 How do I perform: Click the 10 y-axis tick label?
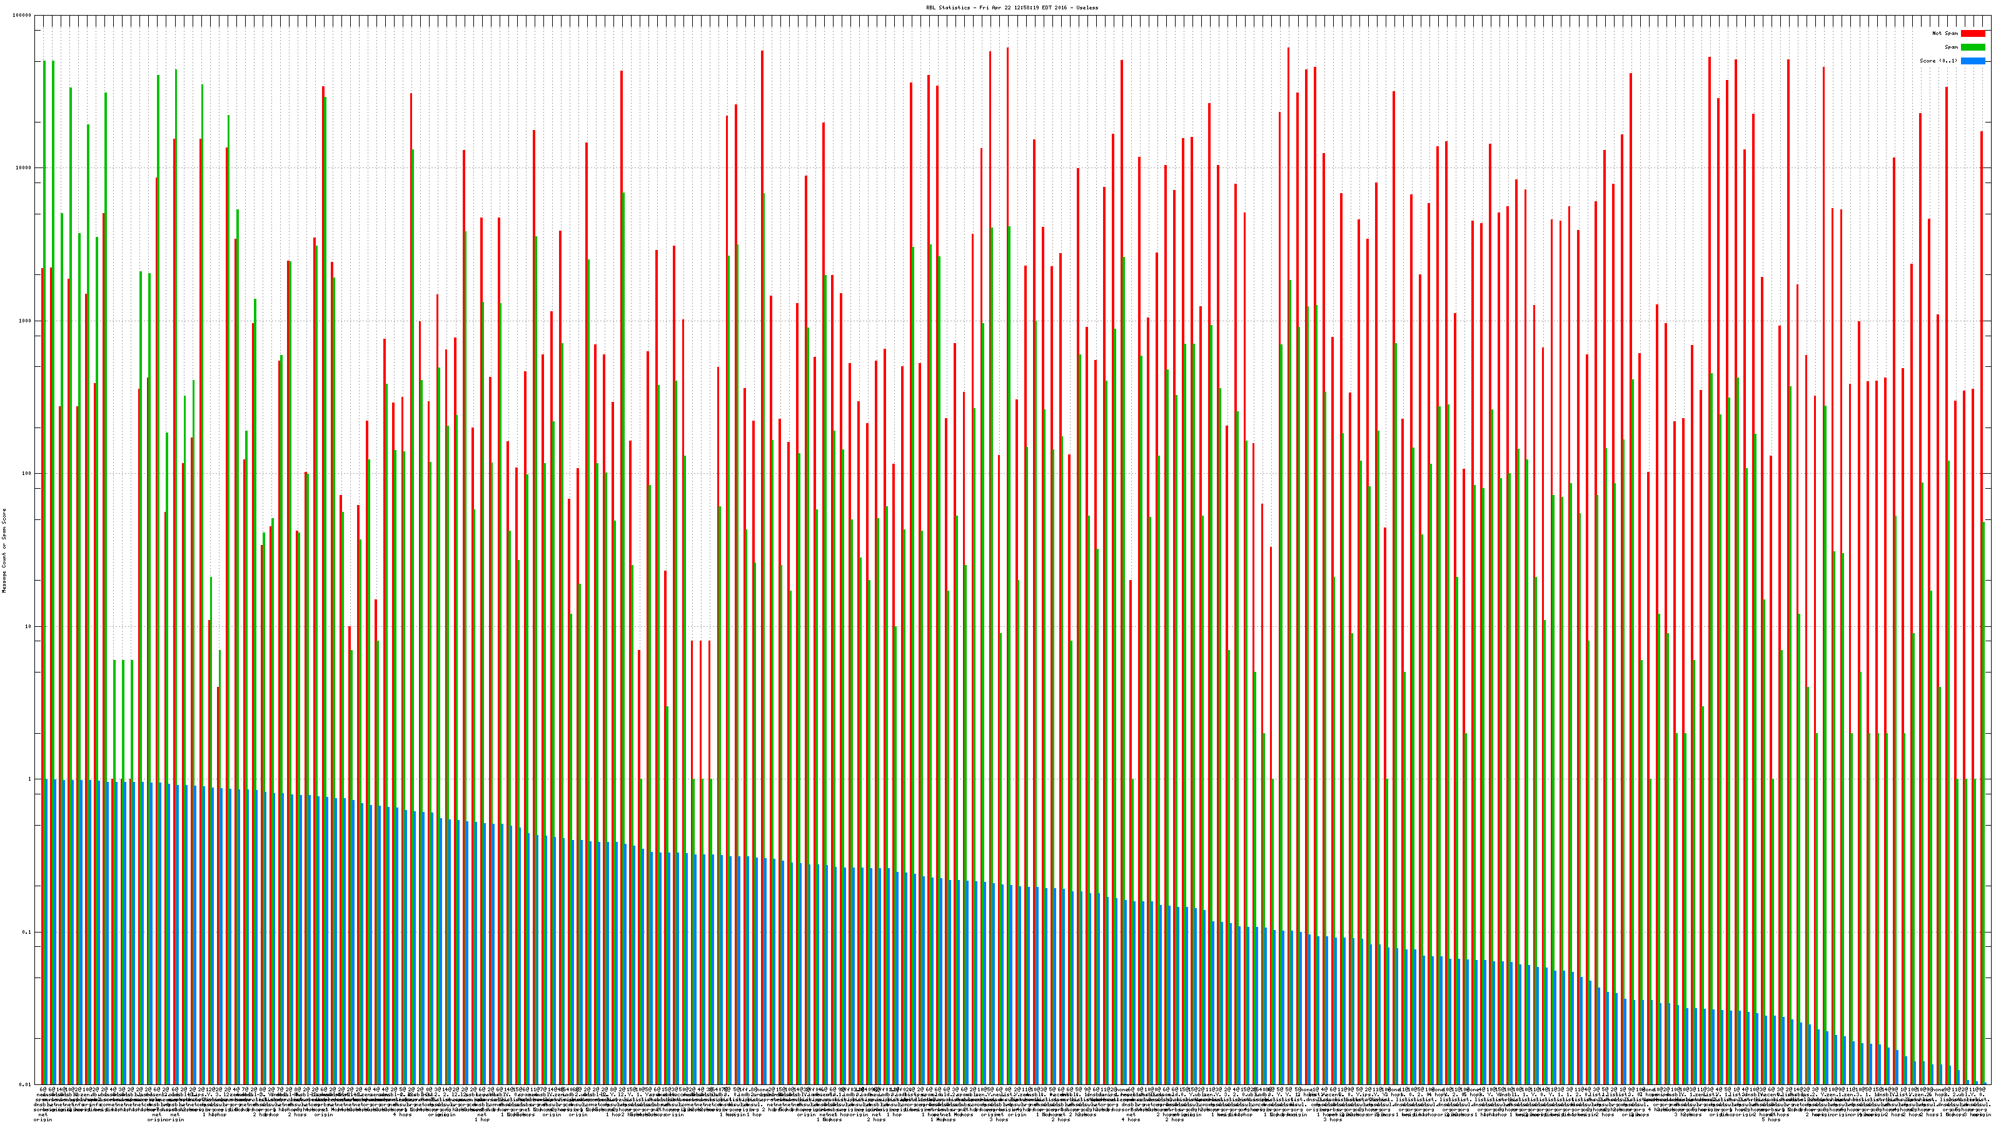coord(28,626)
